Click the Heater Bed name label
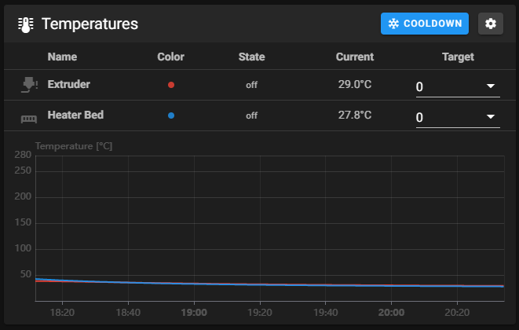Screen dimensions: 519x330 click(x=75, y=115)
